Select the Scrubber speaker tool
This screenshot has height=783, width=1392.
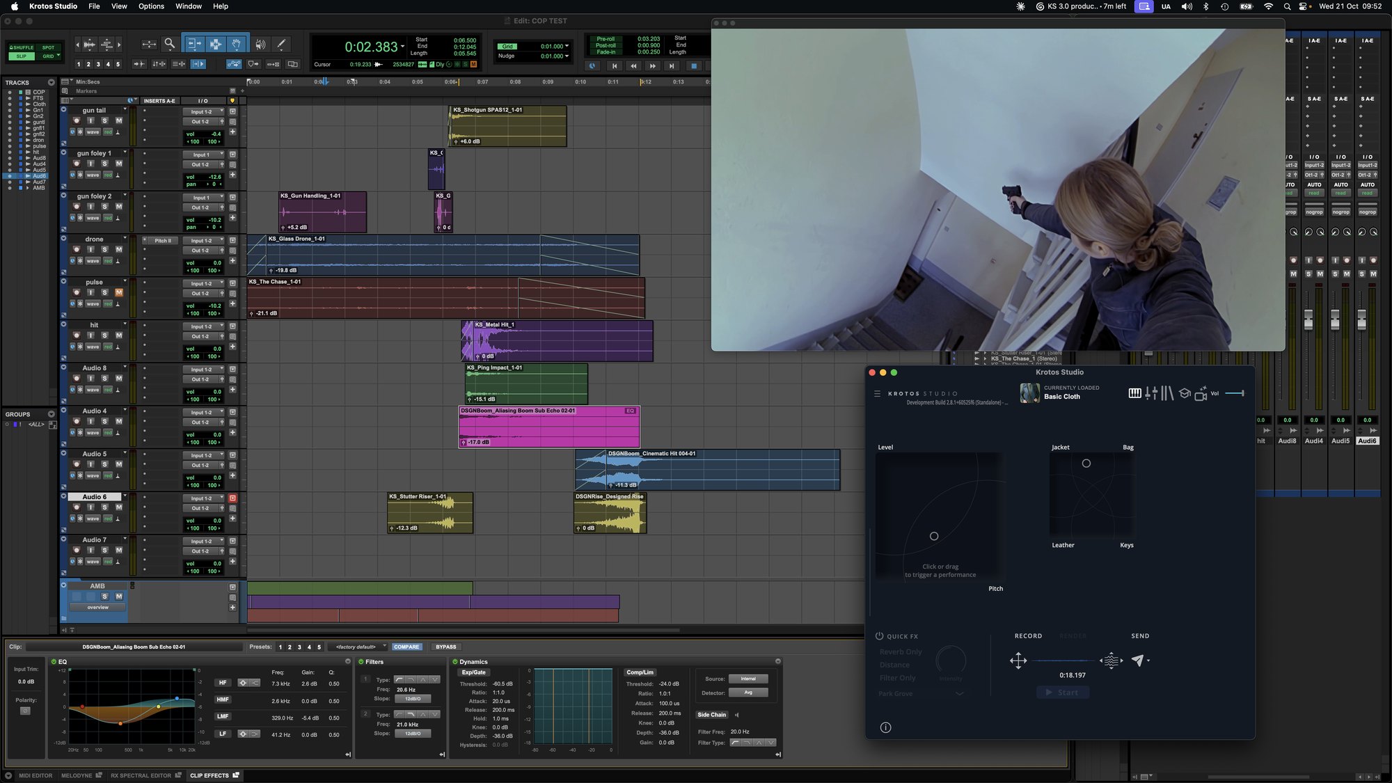[260, 45]
